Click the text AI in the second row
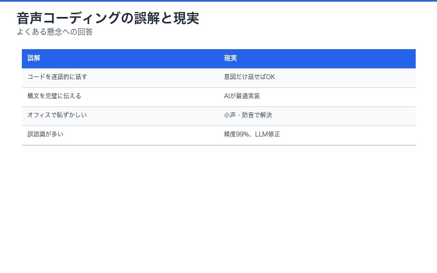The height and width of the screenshot is (273, 437). pyautogui.click(x=227, y=96)
